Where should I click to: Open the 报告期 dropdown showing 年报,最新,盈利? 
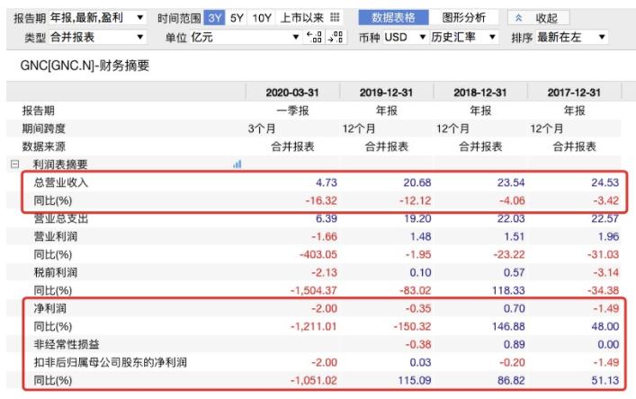coord(97,18)
